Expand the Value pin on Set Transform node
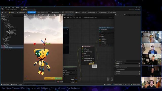The height and width of the screenshot is (91, 162). [x=101, y=36]
